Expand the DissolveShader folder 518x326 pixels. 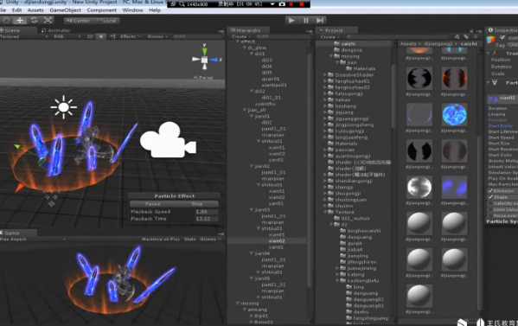pos(325,75)
